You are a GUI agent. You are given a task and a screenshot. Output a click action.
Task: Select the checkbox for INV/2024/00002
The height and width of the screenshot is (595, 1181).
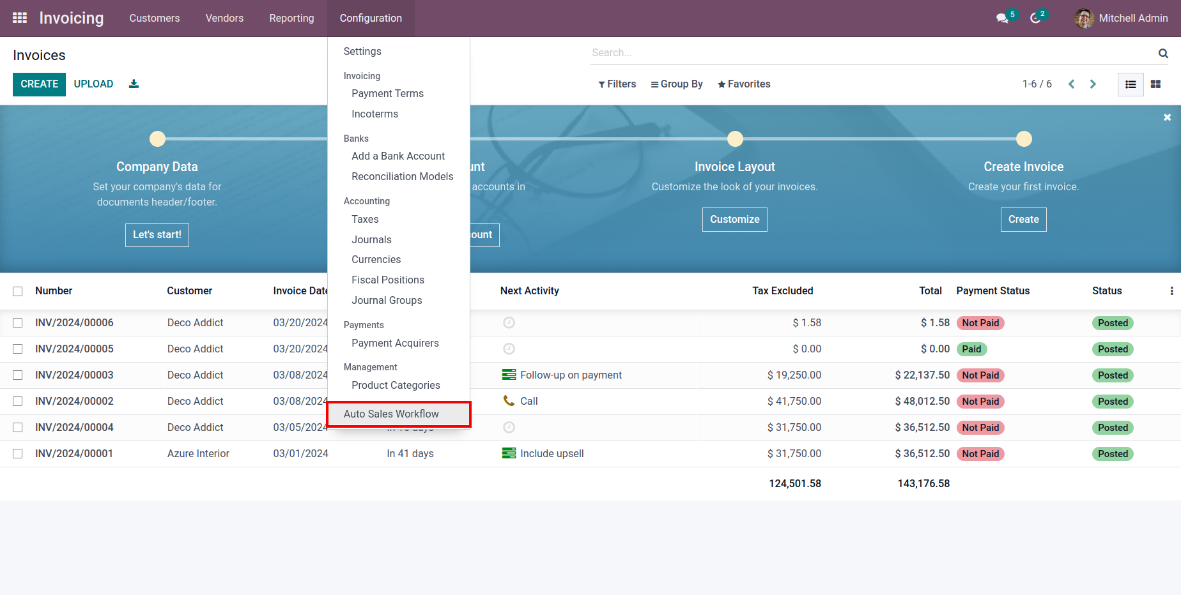pyautogui.click(x=18, y=402)
